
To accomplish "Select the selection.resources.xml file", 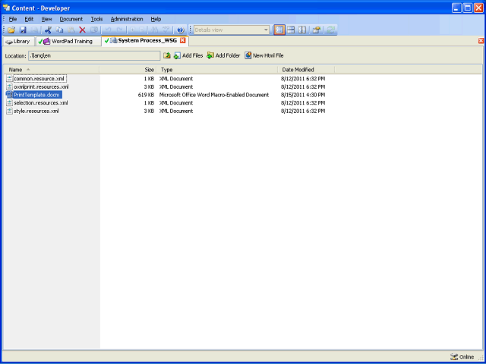I will 41,103.
